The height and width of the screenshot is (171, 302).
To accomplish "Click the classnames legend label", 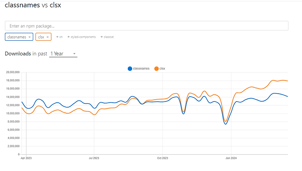I will pyautogui.click(x=141, y=68).
